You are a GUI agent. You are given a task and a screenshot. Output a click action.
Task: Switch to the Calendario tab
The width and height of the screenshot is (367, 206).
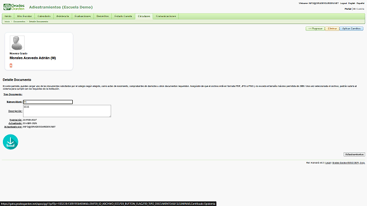click(44, 17)
